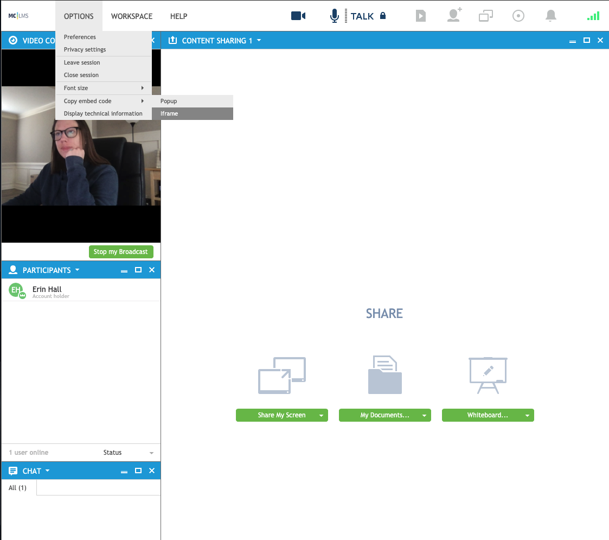The height and width of the screenshot is (540, 609).
Task: Open the HELP menu
Action: [x=178, y=16]
